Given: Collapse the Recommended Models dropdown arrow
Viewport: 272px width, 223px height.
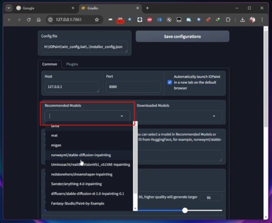Looking at the screenshot, I should (x=122, y=116).
